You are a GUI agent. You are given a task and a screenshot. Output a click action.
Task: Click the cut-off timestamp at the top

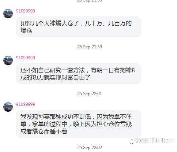(90, 1)
